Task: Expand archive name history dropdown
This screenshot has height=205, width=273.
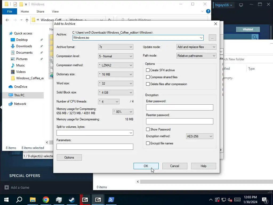Action: coord(201,38)
